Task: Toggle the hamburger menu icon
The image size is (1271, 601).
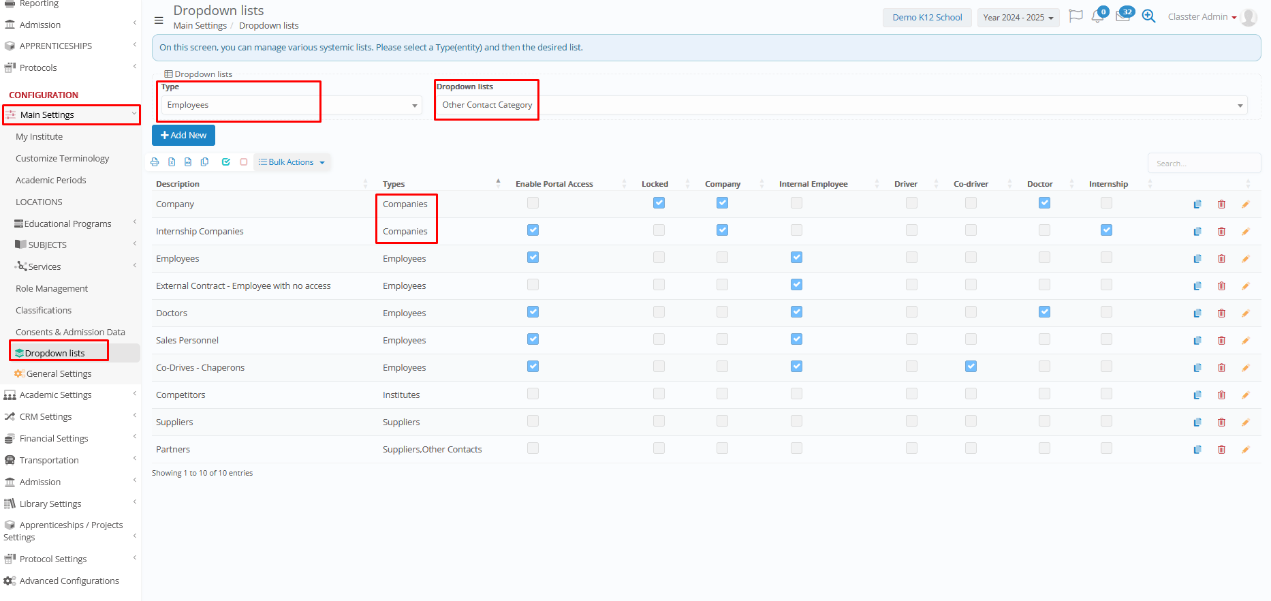Action: 159,20
